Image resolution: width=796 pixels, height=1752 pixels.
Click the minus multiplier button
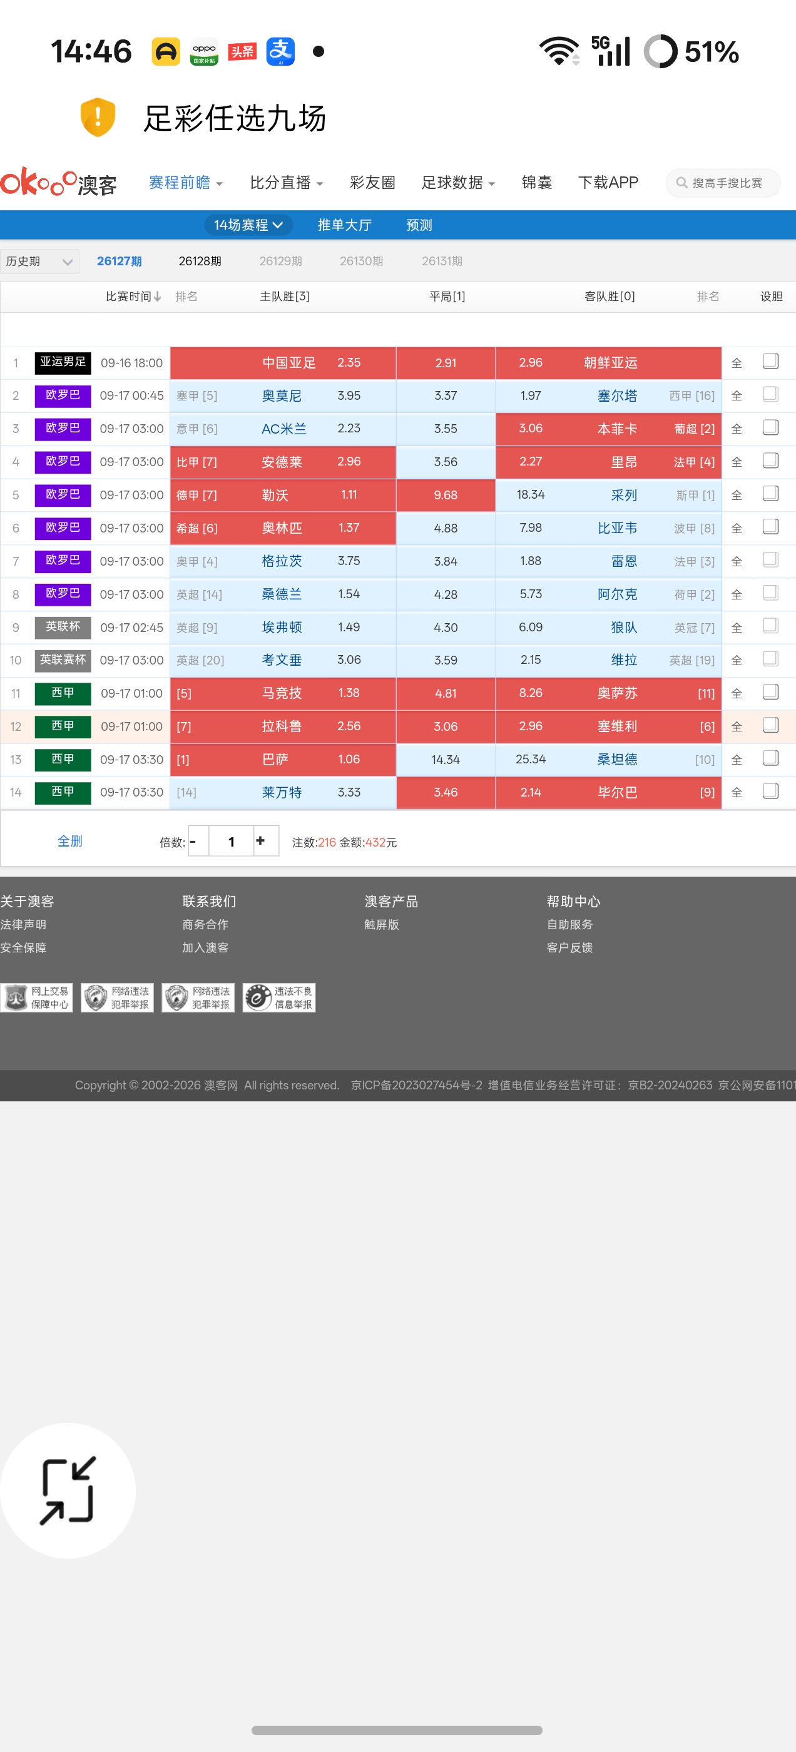pyautogui.click(x=198, y=842)
